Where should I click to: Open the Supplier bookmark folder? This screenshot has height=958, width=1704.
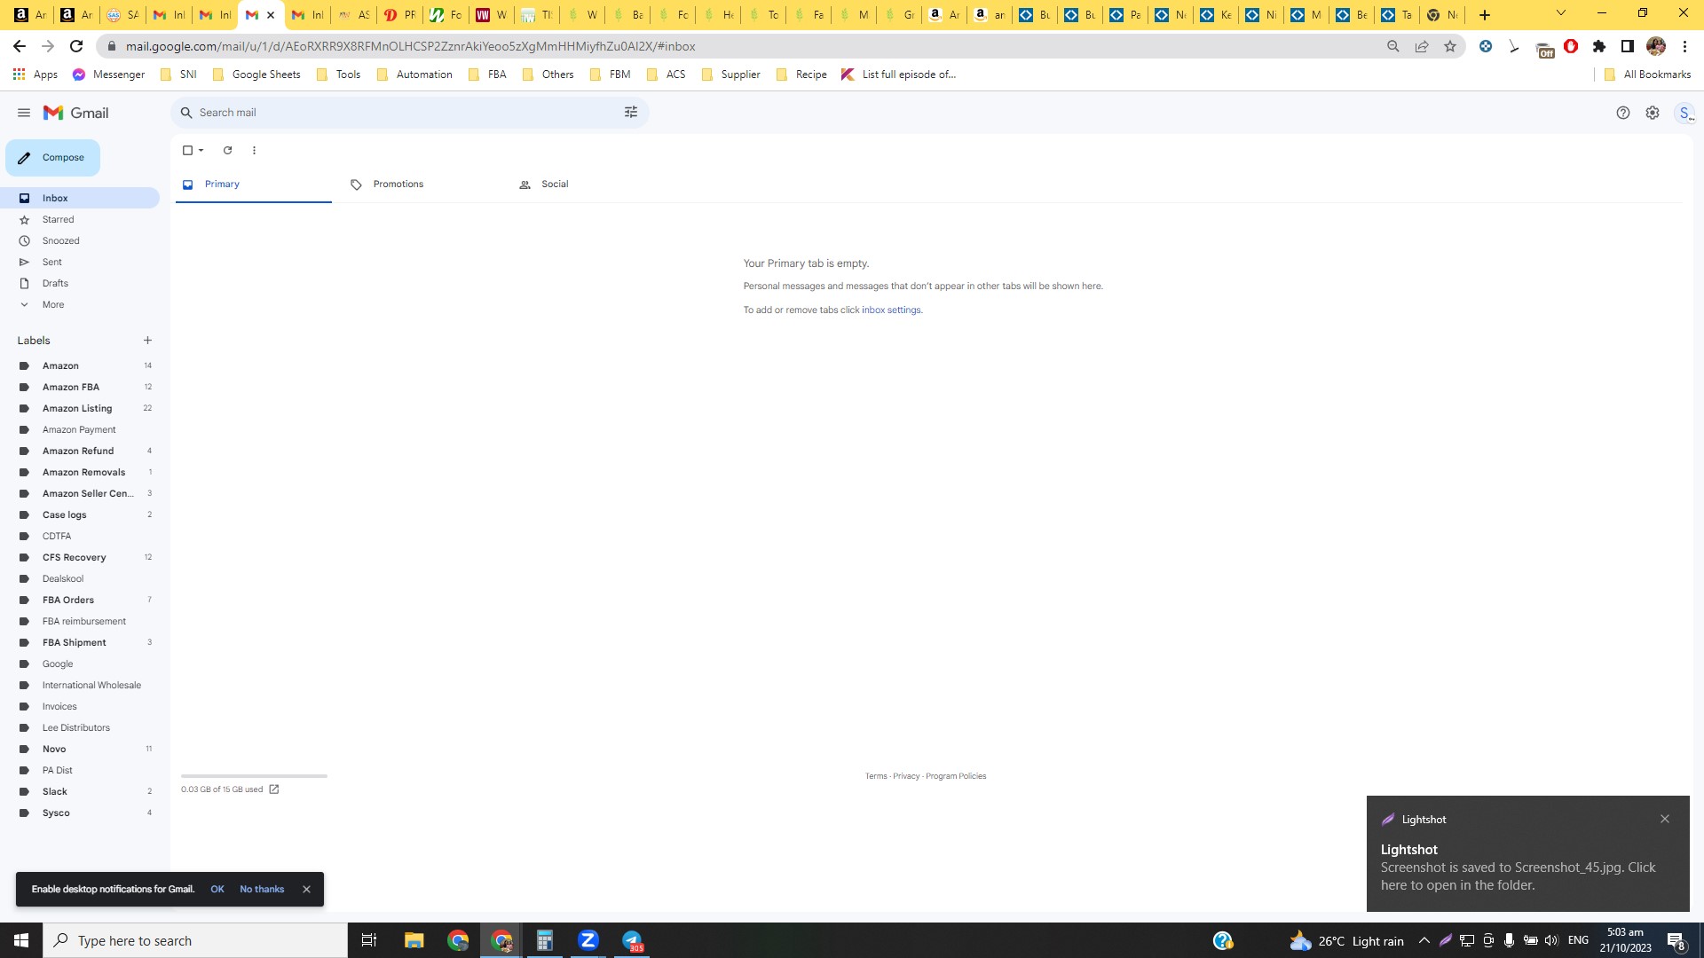pyautogui.click(x=730, y=75)
